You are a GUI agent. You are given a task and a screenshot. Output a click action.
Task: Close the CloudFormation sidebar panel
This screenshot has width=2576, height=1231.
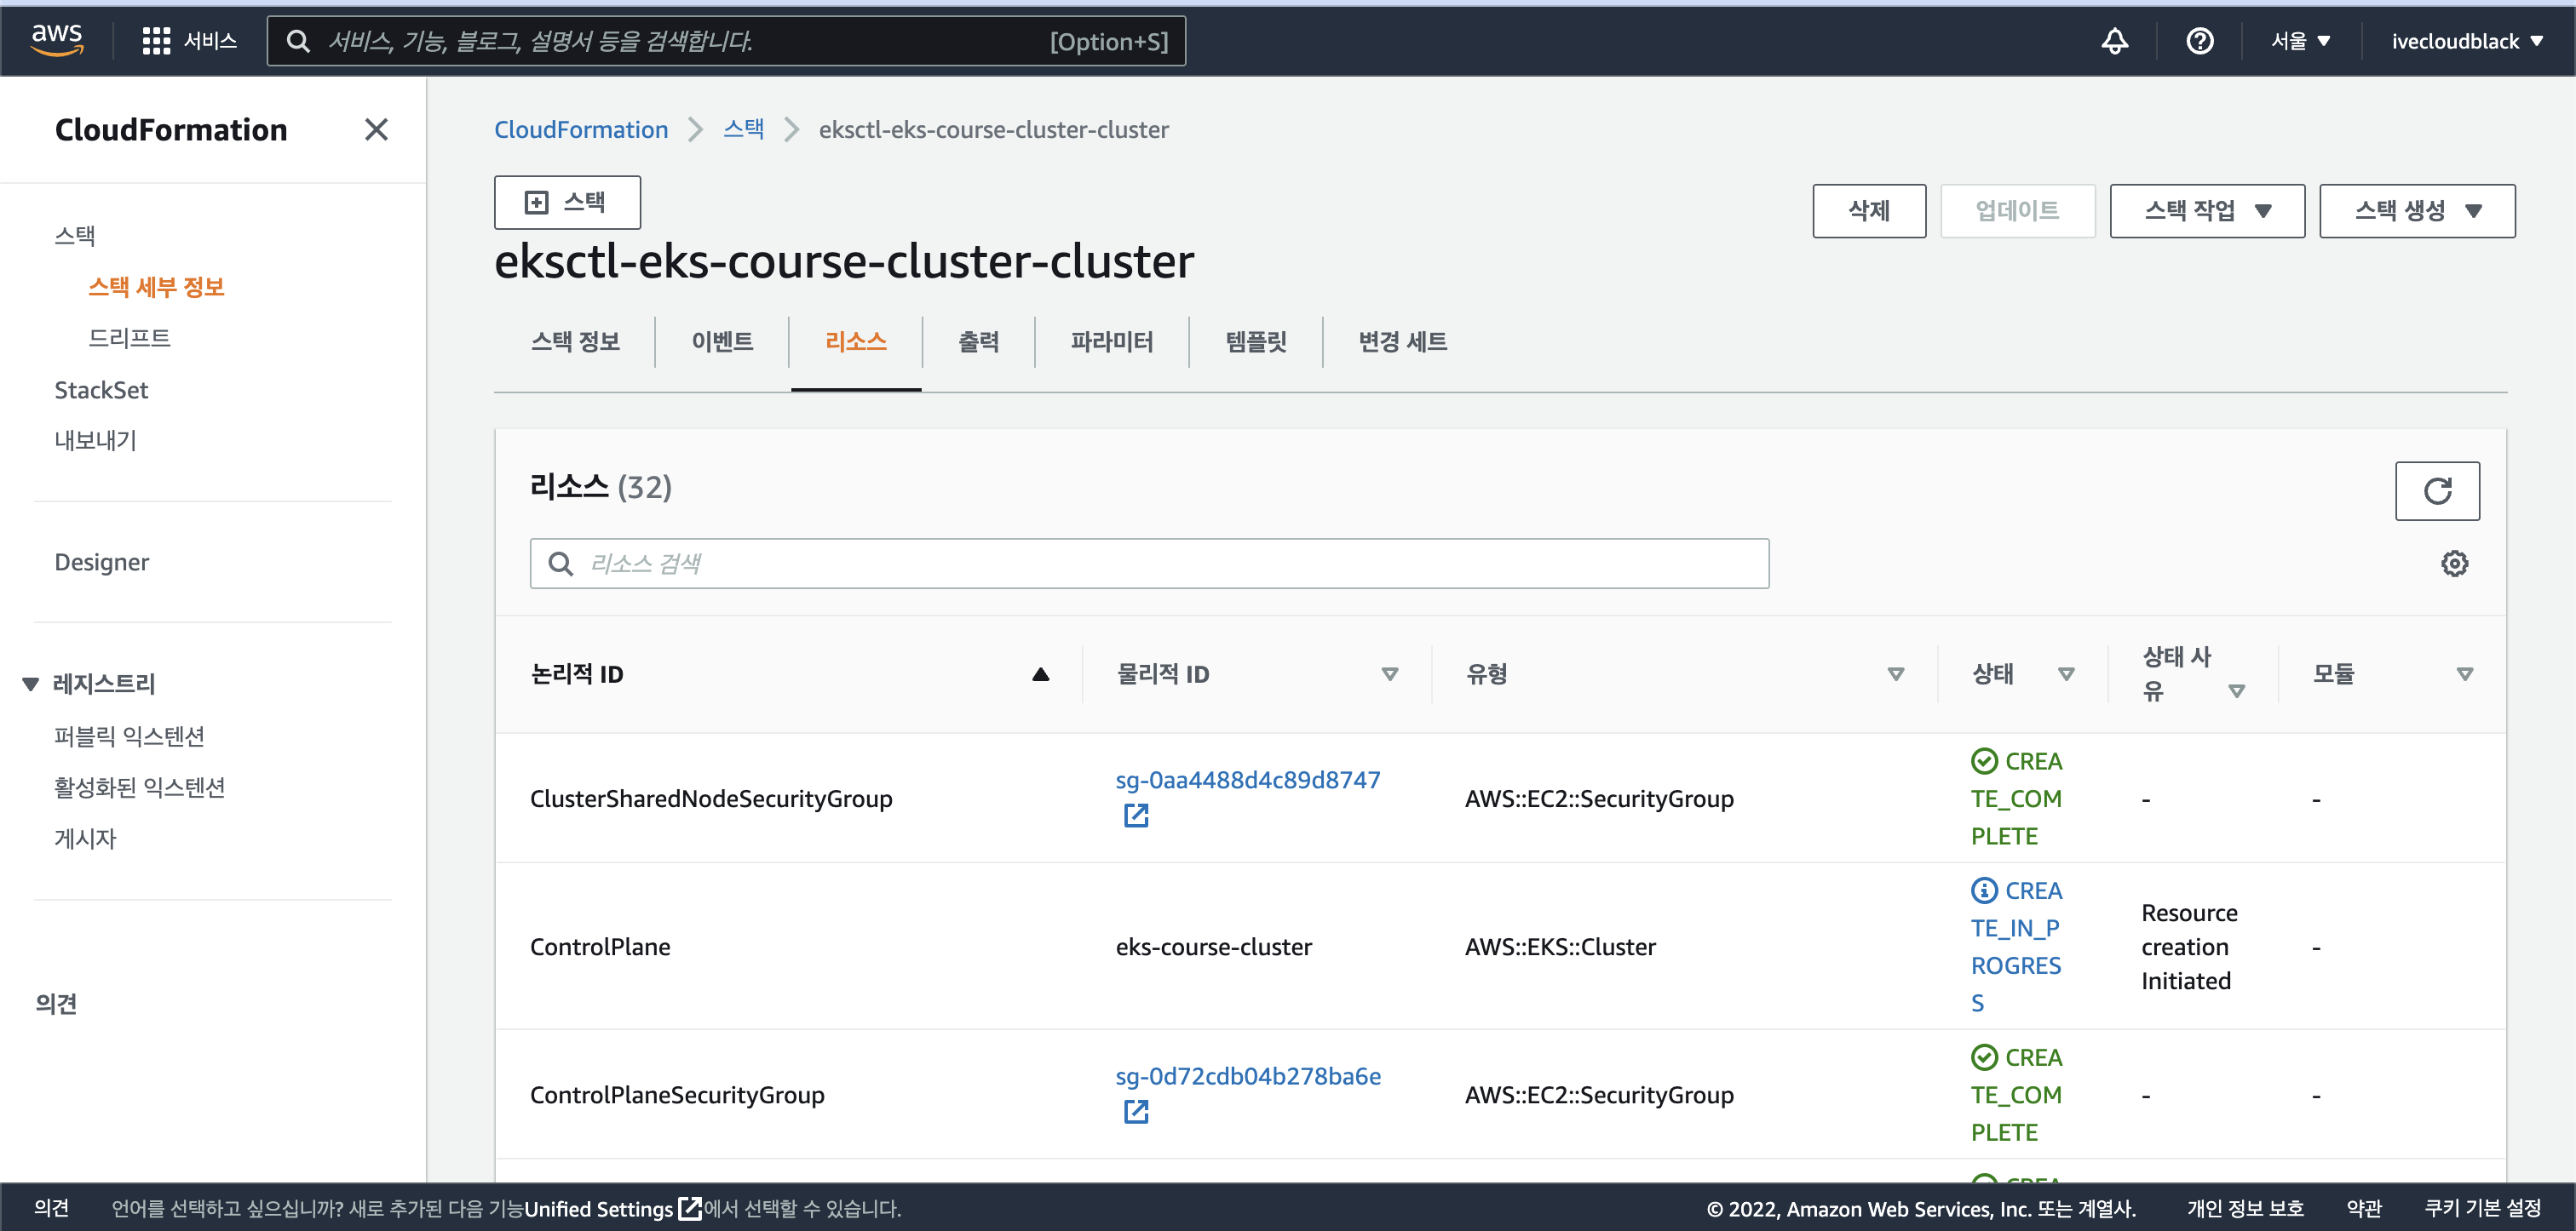376,130
